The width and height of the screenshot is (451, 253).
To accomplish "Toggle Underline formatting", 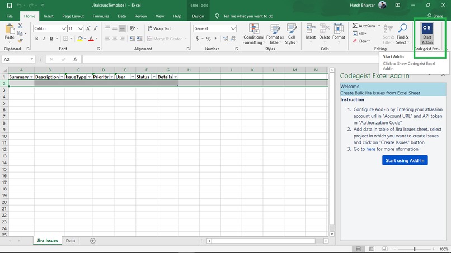I will pos(51,39).
